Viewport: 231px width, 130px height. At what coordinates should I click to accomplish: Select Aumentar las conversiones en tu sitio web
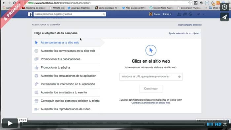pos(66,51)
